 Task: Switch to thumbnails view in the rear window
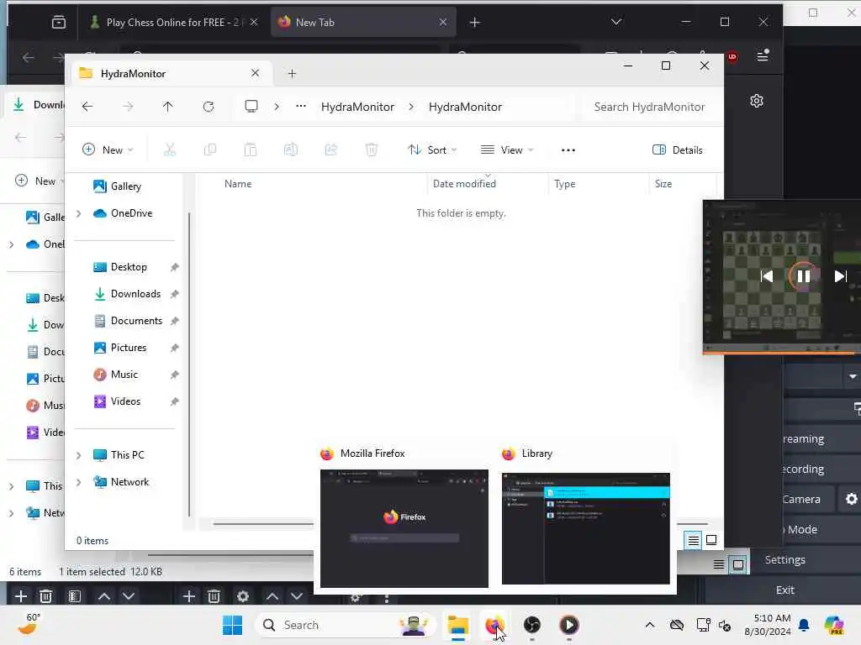[x=738, y=564]
